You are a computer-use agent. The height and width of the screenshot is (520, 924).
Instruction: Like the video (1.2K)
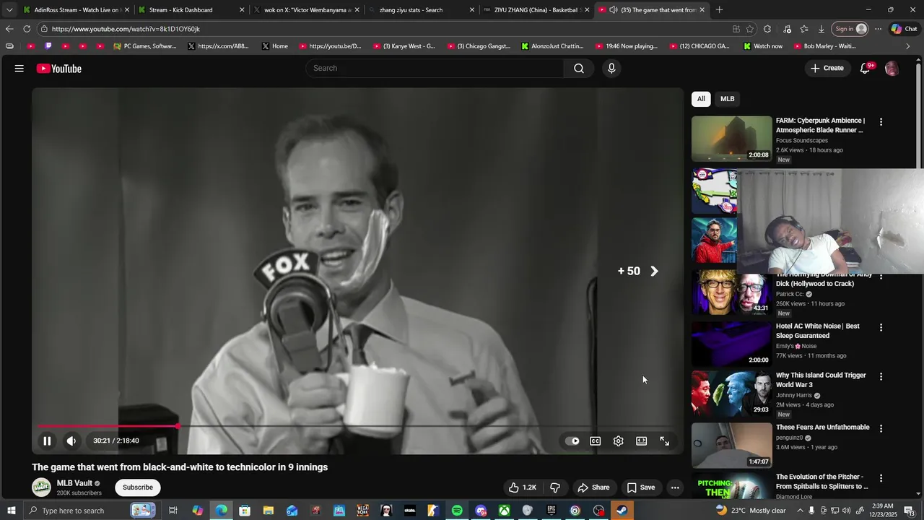click(x=523, y=487)
